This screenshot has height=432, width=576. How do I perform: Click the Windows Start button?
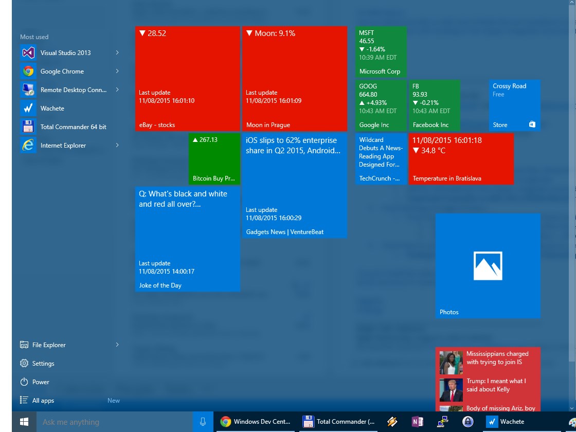[24, 422]
